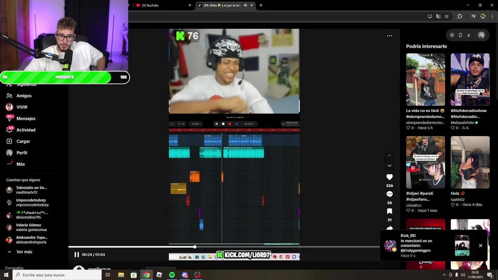Open the Chrome profile avatar
The height and width of the screenshot is (280, 498).
(483, 16)
